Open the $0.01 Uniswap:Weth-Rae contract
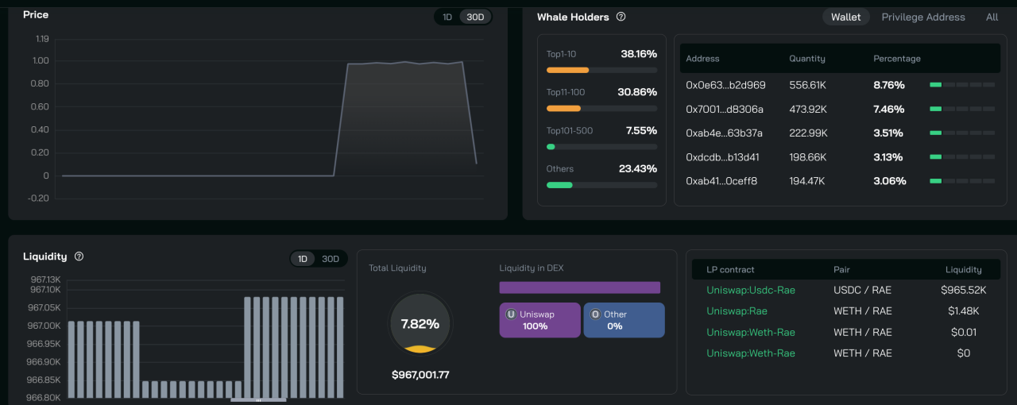1017x405 pixels. click(x=751, y=332)
